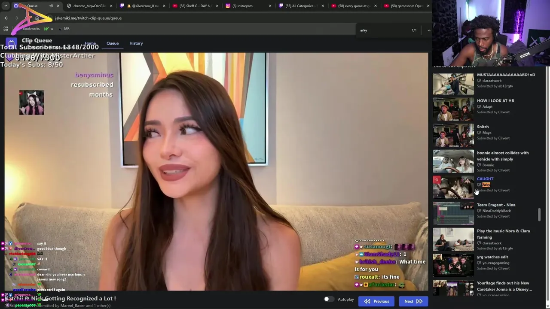Pause the clip by clicking the video player
The width and height of the screenshot is (550, 309).
[x=217, y=172]
